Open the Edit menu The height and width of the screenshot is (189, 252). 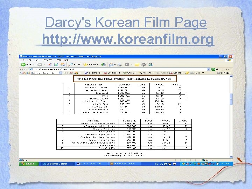coord(29,60)
